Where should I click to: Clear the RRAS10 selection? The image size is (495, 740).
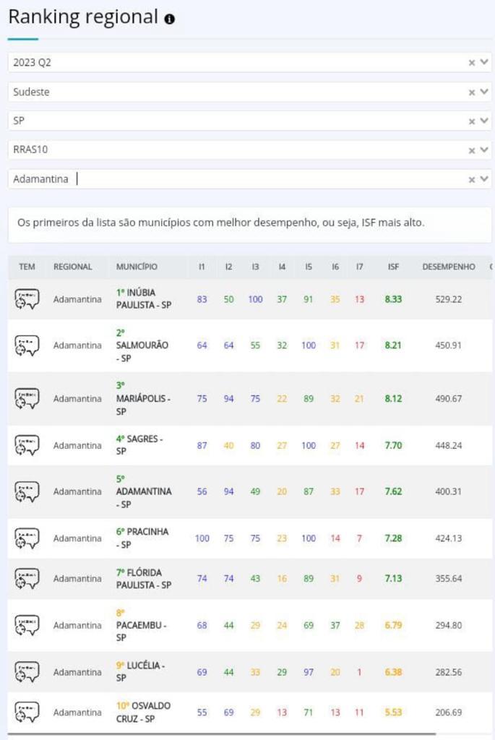[472, 150]
